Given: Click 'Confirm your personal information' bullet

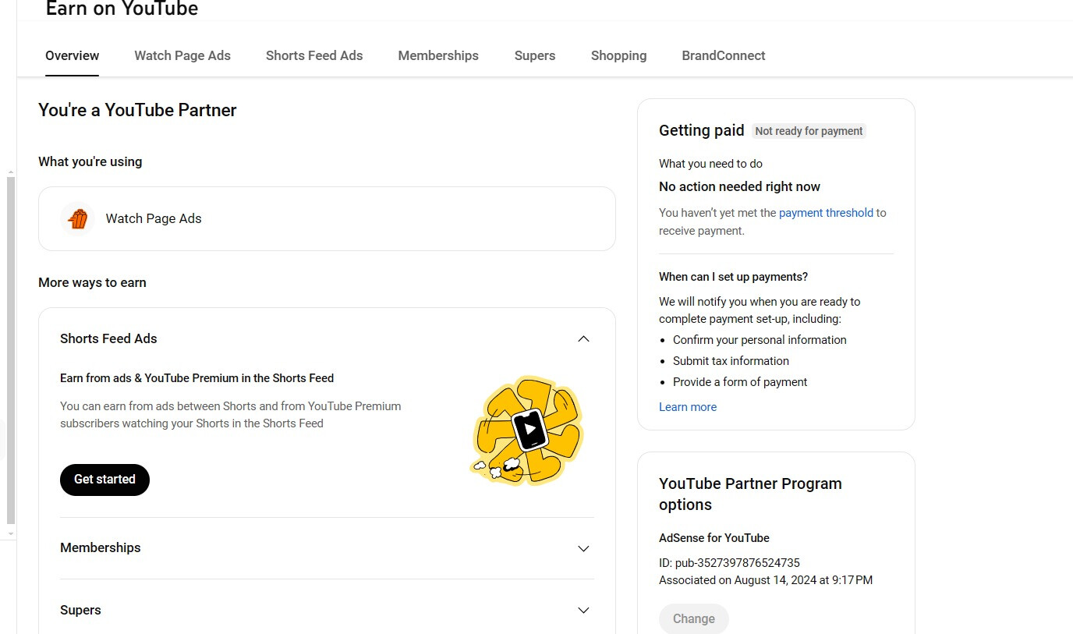Looking at the screenshot, I should 760,340.
